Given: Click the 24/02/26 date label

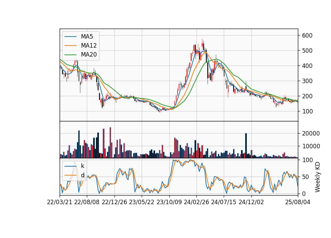Looking at the screenshot, I should pyautogui.click(x=196, y=202).
